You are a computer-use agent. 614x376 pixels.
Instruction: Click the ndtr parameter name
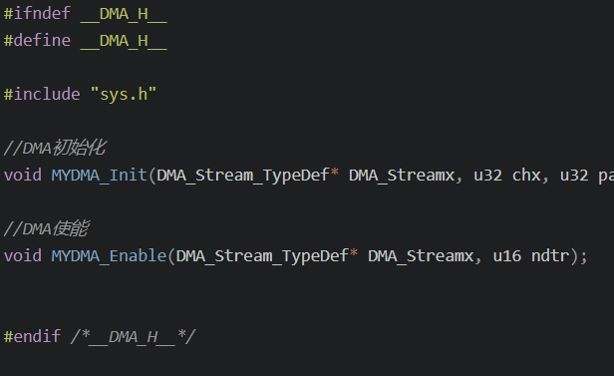tap(550, 255)
